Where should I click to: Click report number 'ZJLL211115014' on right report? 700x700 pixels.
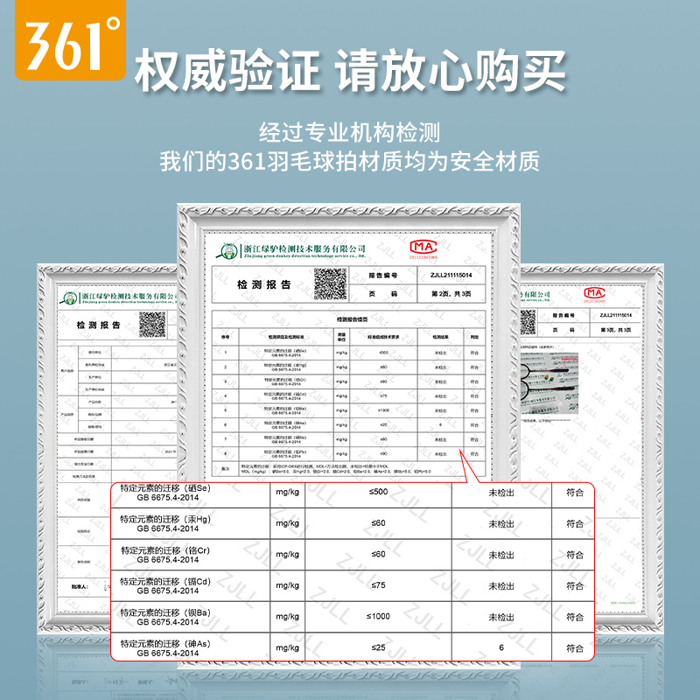tap(616, 315)
